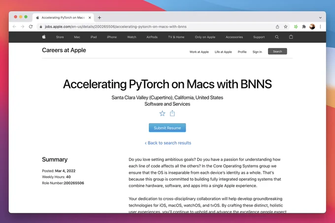Go to Life at Apple link
The image size is (335, 223).
click(x=223, y=52)
